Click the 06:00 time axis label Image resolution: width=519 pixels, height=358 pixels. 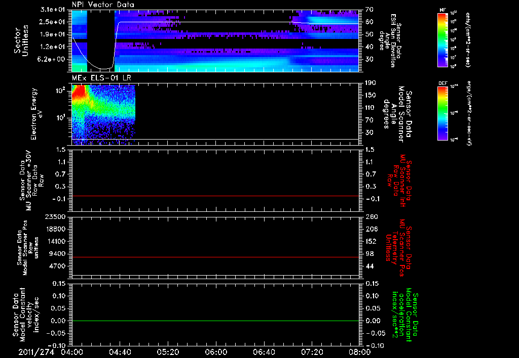pyautogui.click(x=216, y=352)
